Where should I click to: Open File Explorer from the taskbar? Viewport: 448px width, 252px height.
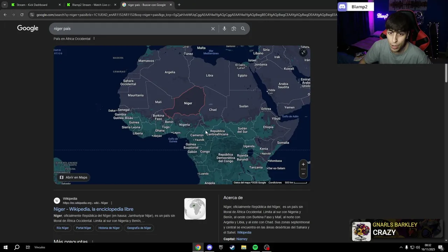point(244,247)
